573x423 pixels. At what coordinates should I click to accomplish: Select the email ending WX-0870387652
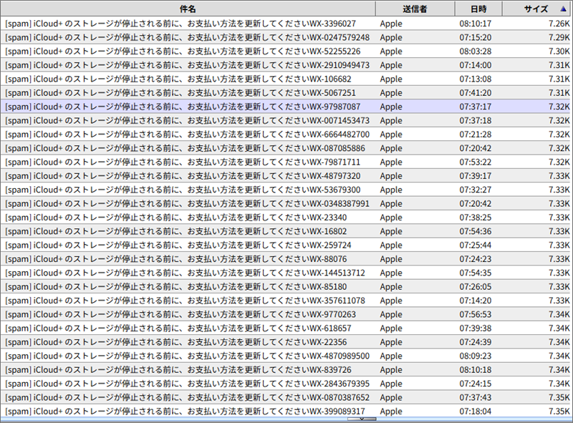click(x=286, y=397)
